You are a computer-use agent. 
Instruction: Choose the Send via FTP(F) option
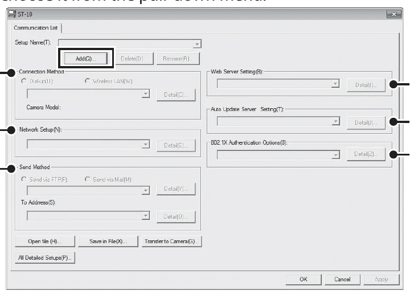pyautogui.click(x=24, y=179)
